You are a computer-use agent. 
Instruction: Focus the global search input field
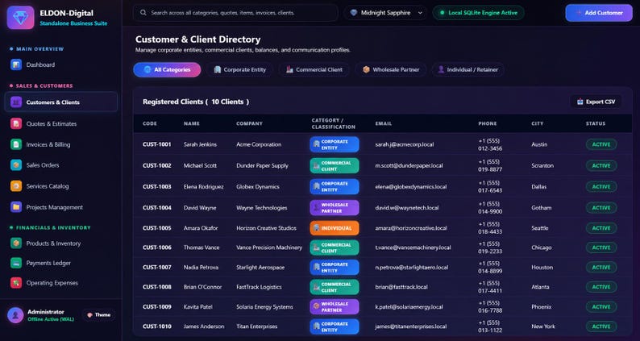pyautogui.click(x=235, y=13)
